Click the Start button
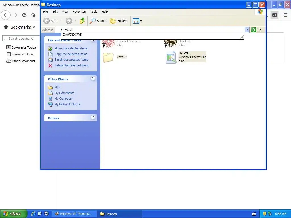291x218 pixels. pos(13,214)
